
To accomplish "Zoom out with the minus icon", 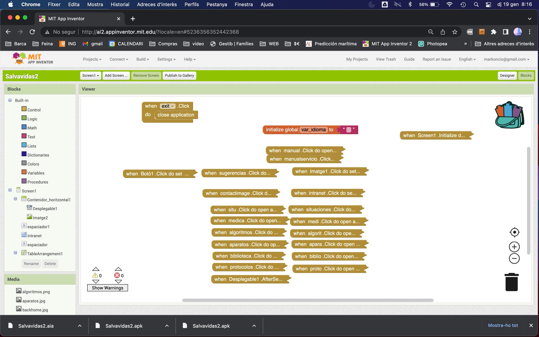I will 514,258.
